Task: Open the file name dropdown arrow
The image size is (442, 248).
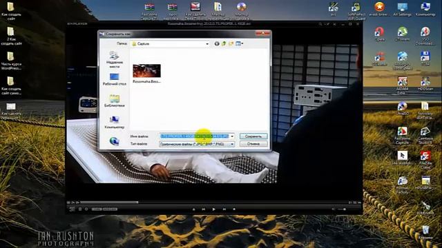Action: point(232,136)
